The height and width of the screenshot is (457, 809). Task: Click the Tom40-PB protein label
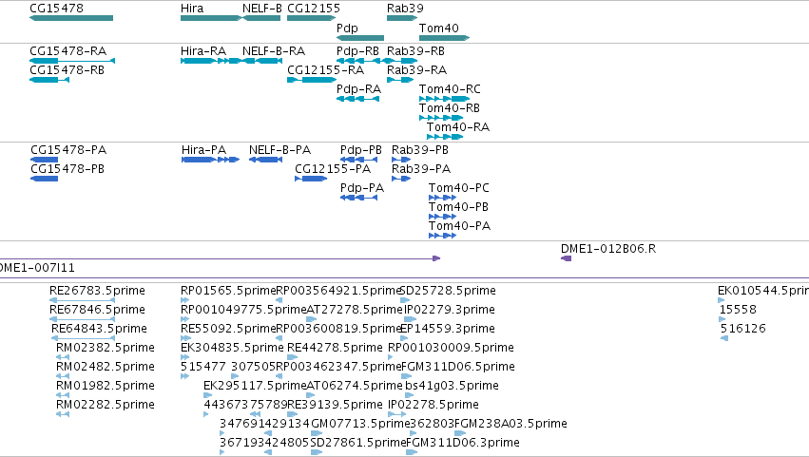click(458, 207)
